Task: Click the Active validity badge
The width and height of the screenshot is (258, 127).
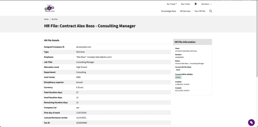Action: [178, 77]
